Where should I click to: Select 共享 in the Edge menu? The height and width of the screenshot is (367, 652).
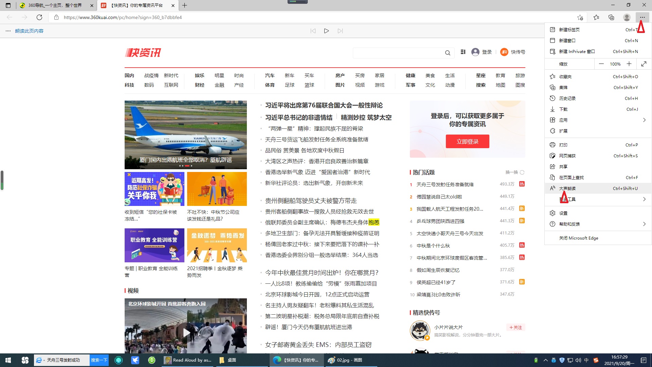[x=598, y=167]
